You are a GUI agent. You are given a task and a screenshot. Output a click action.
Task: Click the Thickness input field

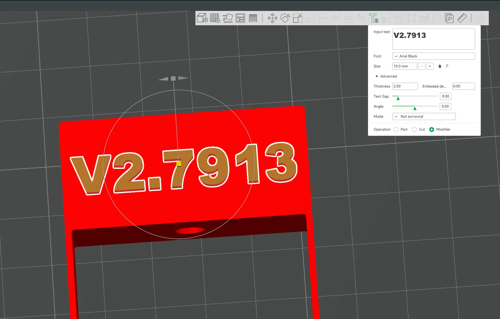(x=405, y=86)
